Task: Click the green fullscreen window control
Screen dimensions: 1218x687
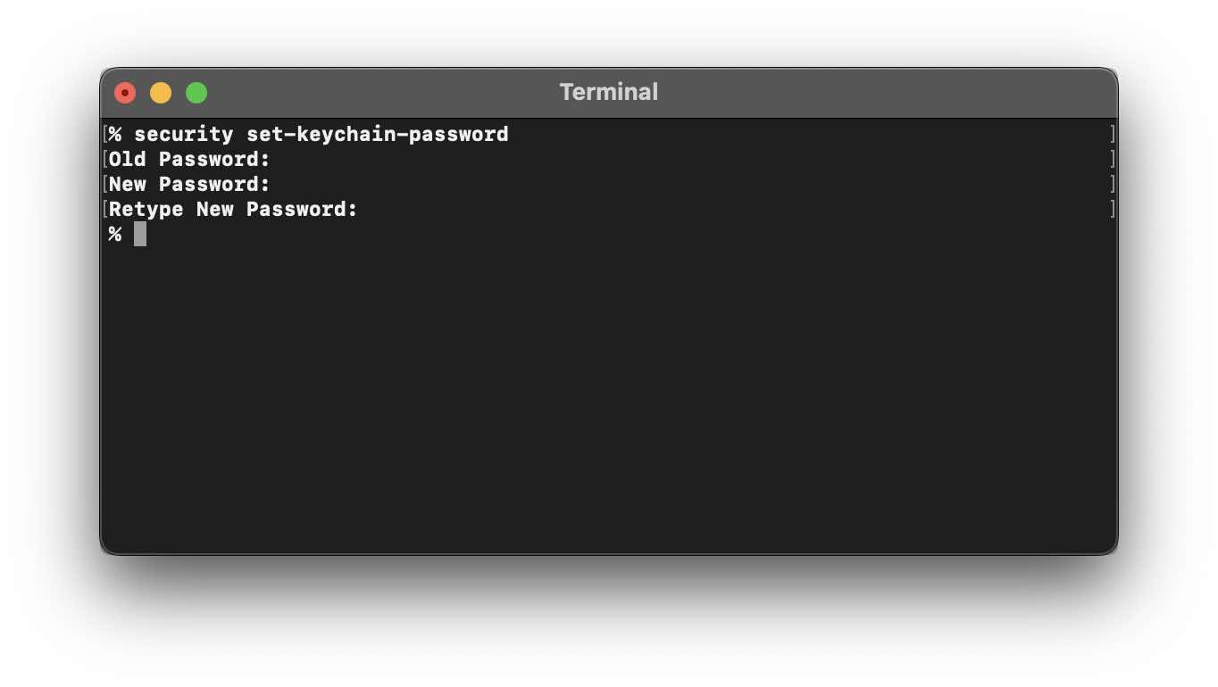Action: [x=196, y=92]
